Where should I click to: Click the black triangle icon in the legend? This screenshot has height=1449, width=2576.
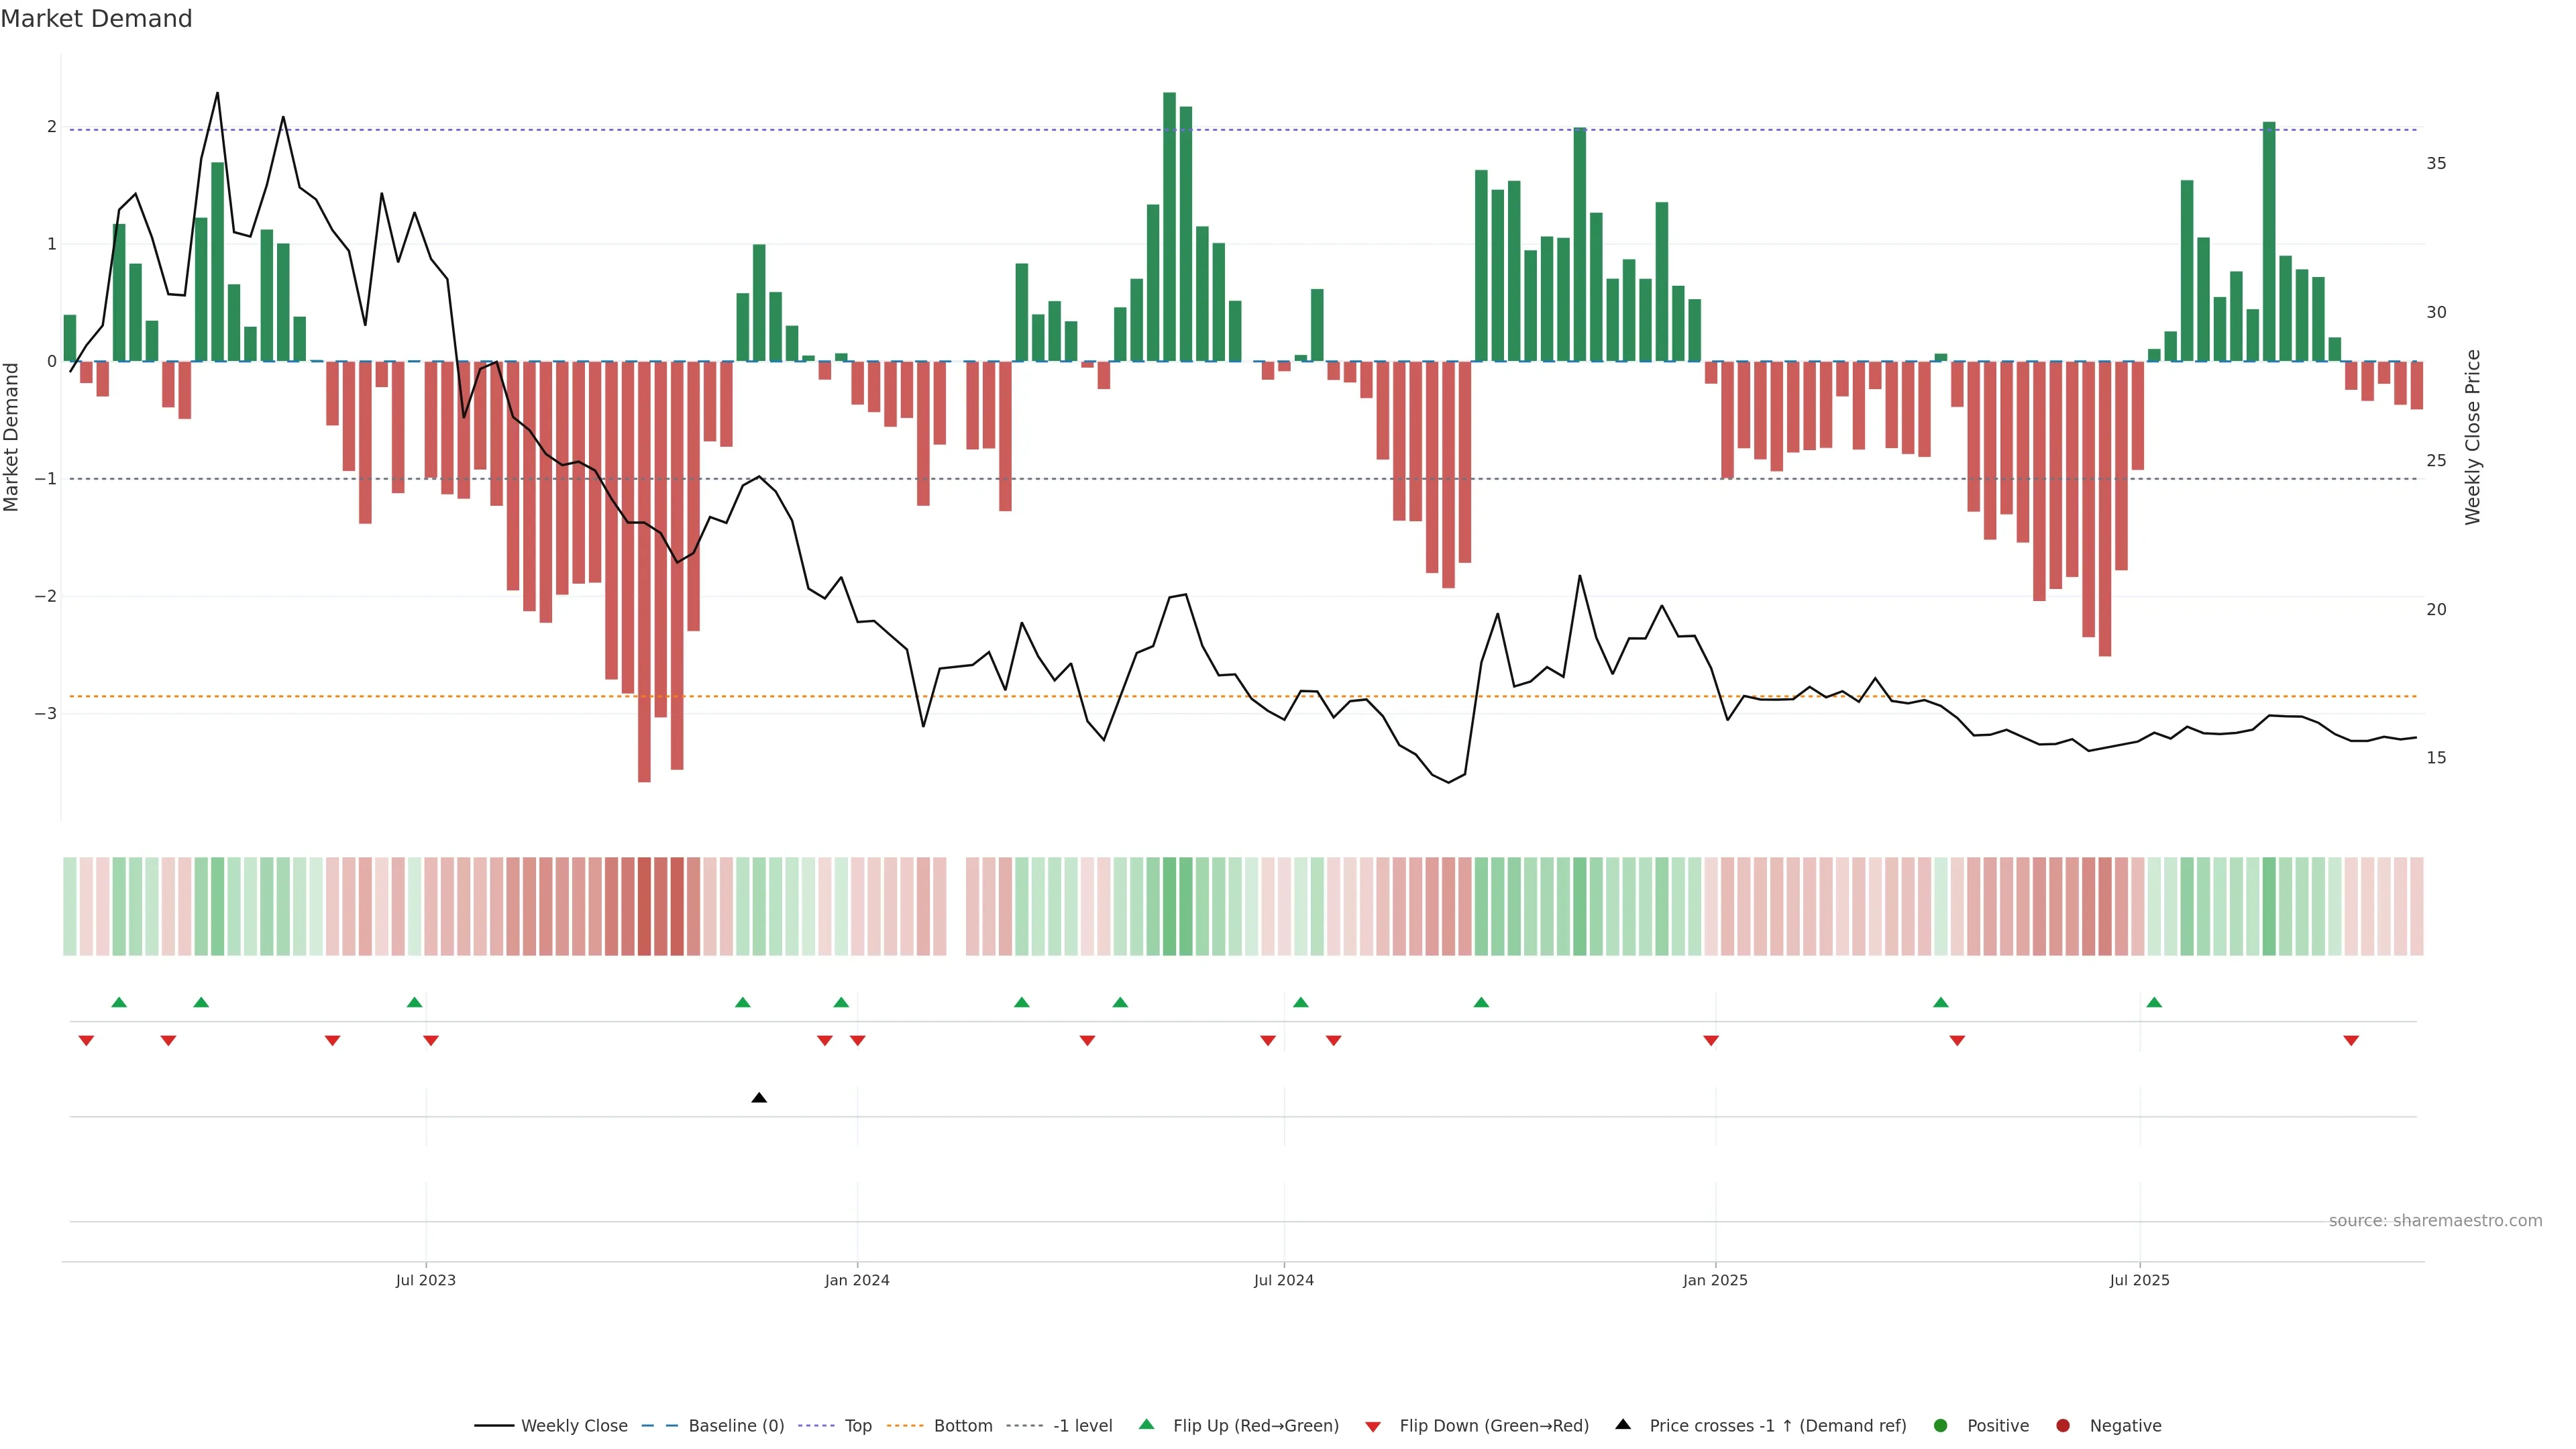click(1623, 1424)
